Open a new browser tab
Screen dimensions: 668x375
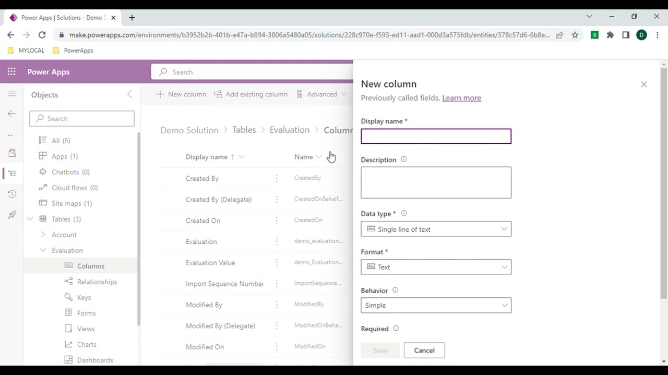(132, 18)
